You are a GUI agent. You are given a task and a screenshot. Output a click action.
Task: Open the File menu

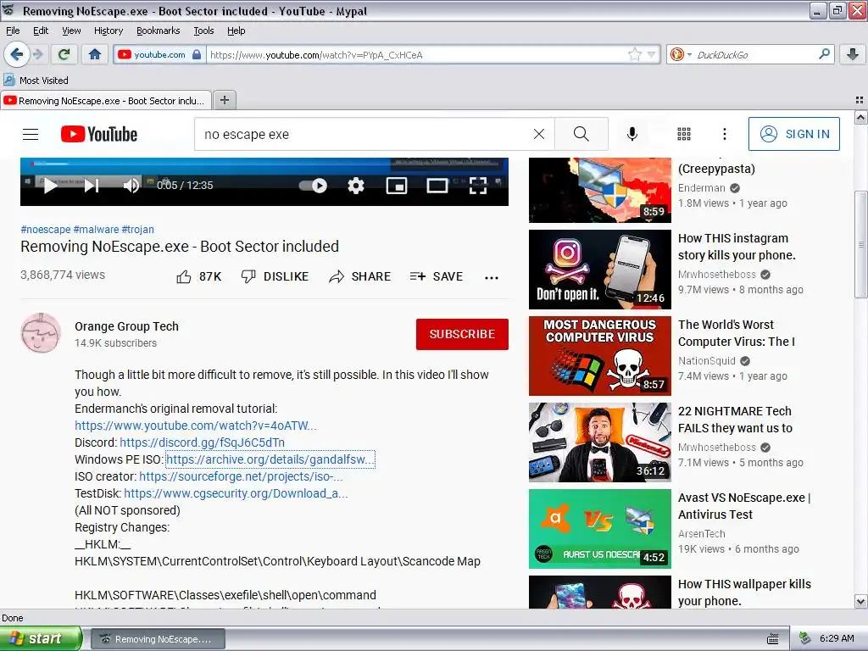click(12, 31)
